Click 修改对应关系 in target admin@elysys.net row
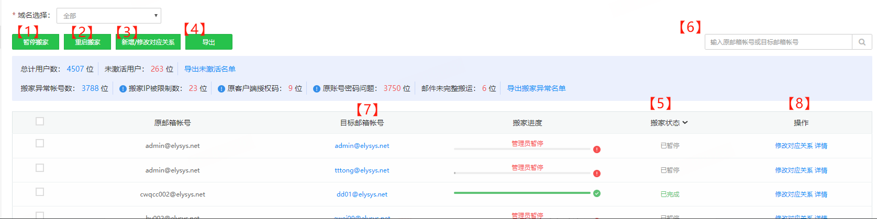Viewport: 877px width, 219px height. [794, 146]
